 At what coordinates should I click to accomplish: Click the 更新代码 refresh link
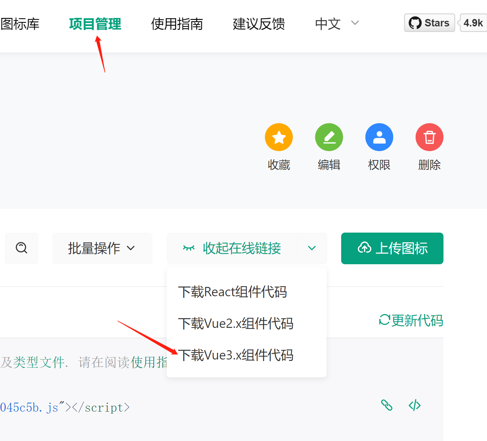pos(411,320)
